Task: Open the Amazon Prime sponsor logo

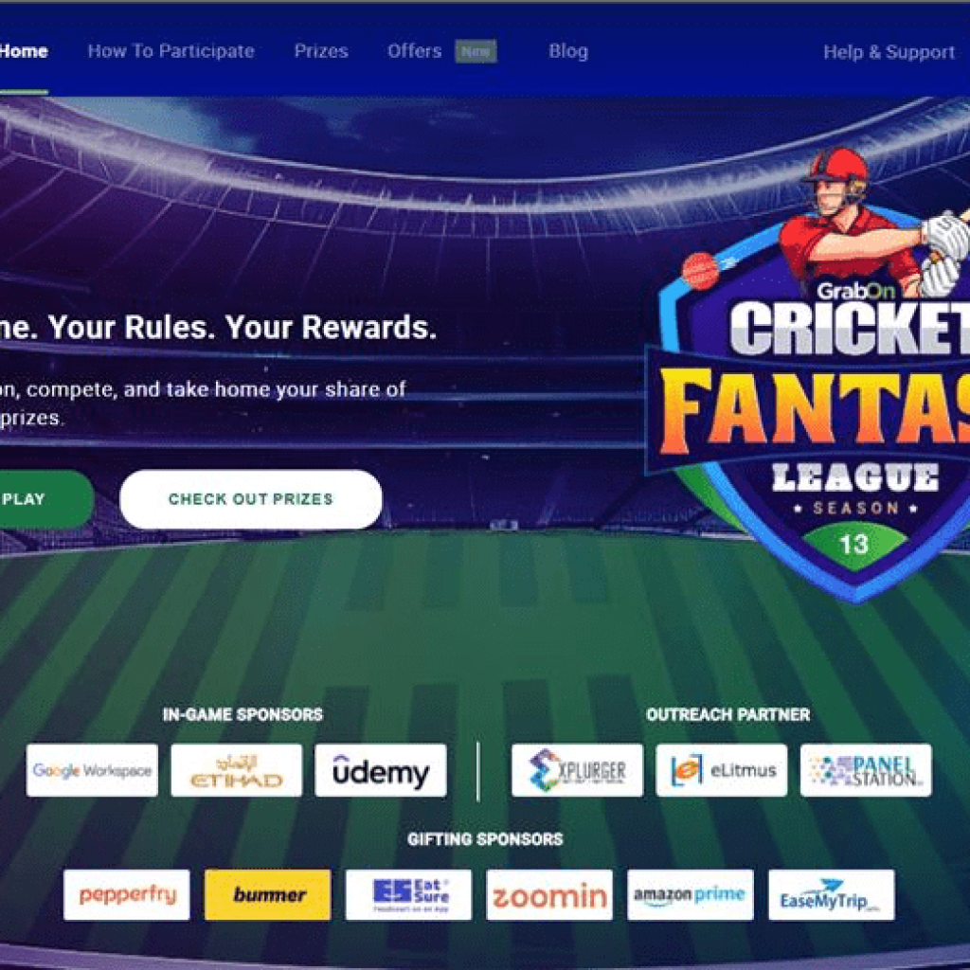Action: (691, 895)
